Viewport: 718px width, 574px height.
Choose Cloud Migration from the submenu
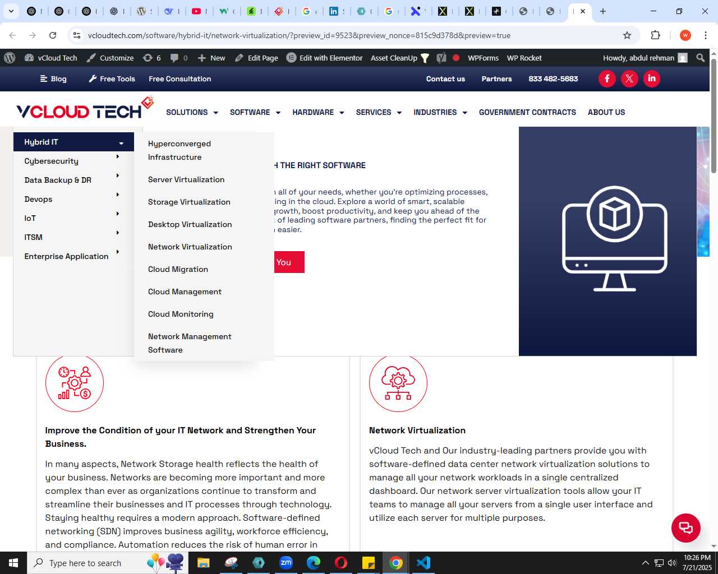(178, 269)
